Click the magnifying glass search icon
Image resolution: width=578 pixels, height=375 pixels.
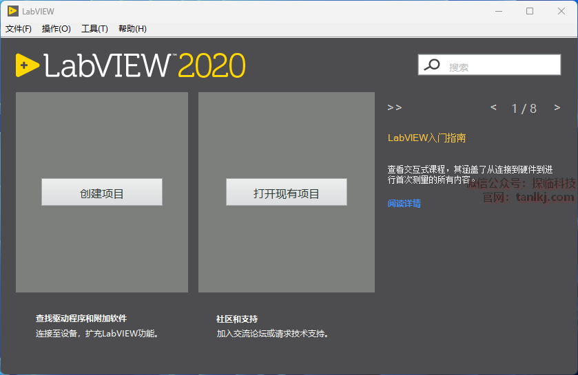[x=432, y=65]
